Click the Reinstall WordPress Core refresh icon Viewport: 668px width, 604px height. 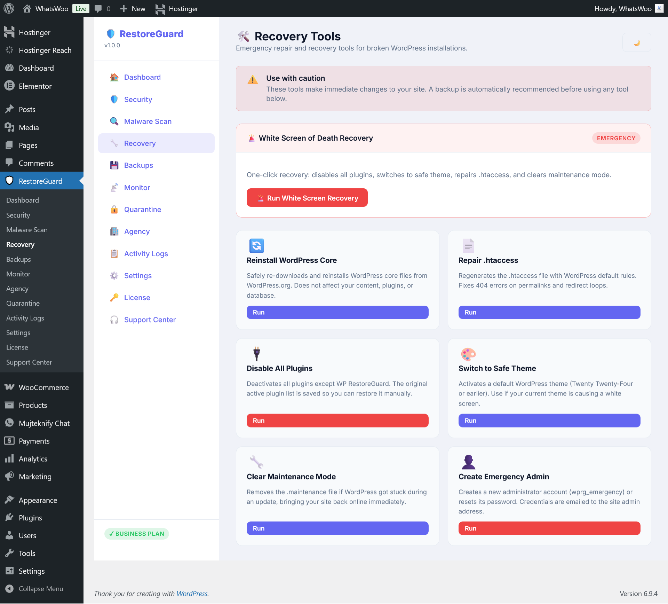257,246
